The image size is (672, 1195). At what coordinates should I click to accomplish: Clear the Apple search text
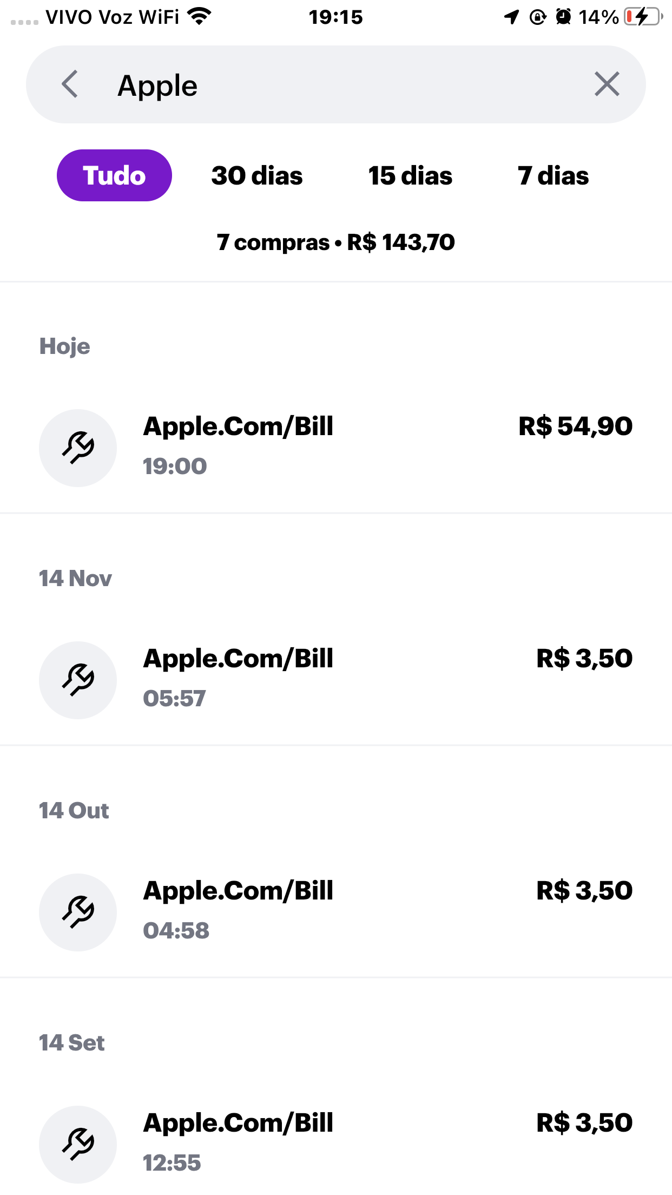(607, 84)
